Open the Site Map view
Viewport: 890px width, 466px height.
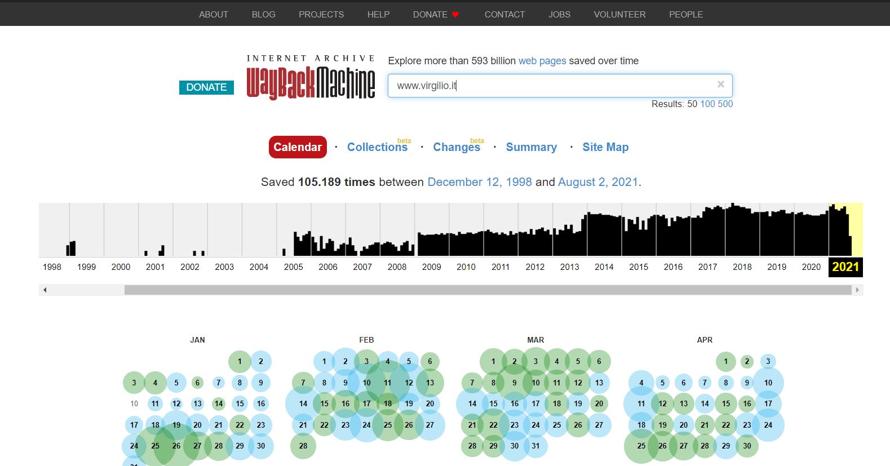(x=605, y=147)
